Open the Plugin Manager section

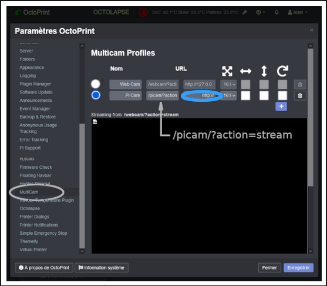coord(35,84)
